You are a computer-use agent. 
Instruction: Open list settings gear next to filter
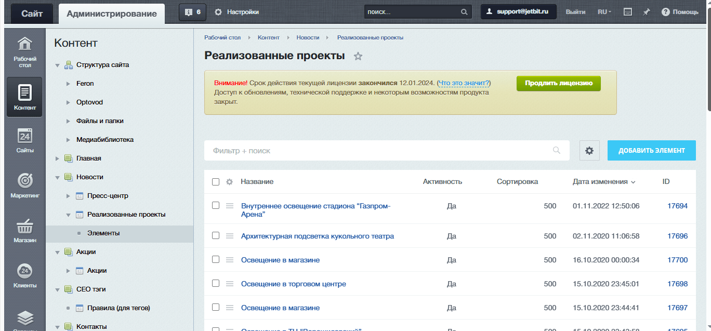[x=589, y=150]
